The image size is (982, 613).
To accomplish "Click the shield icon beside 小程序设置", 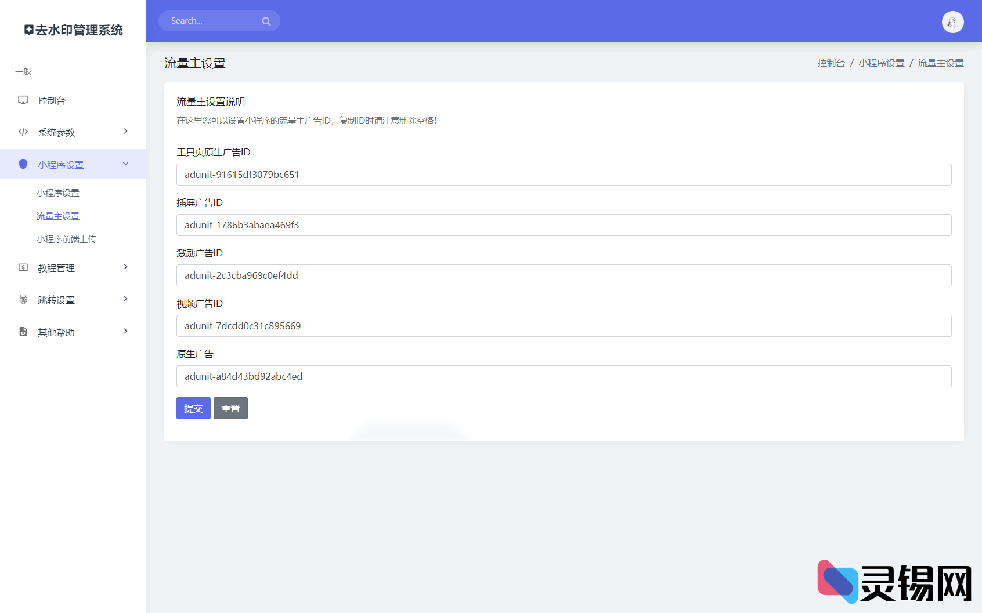I will [23, 164].
